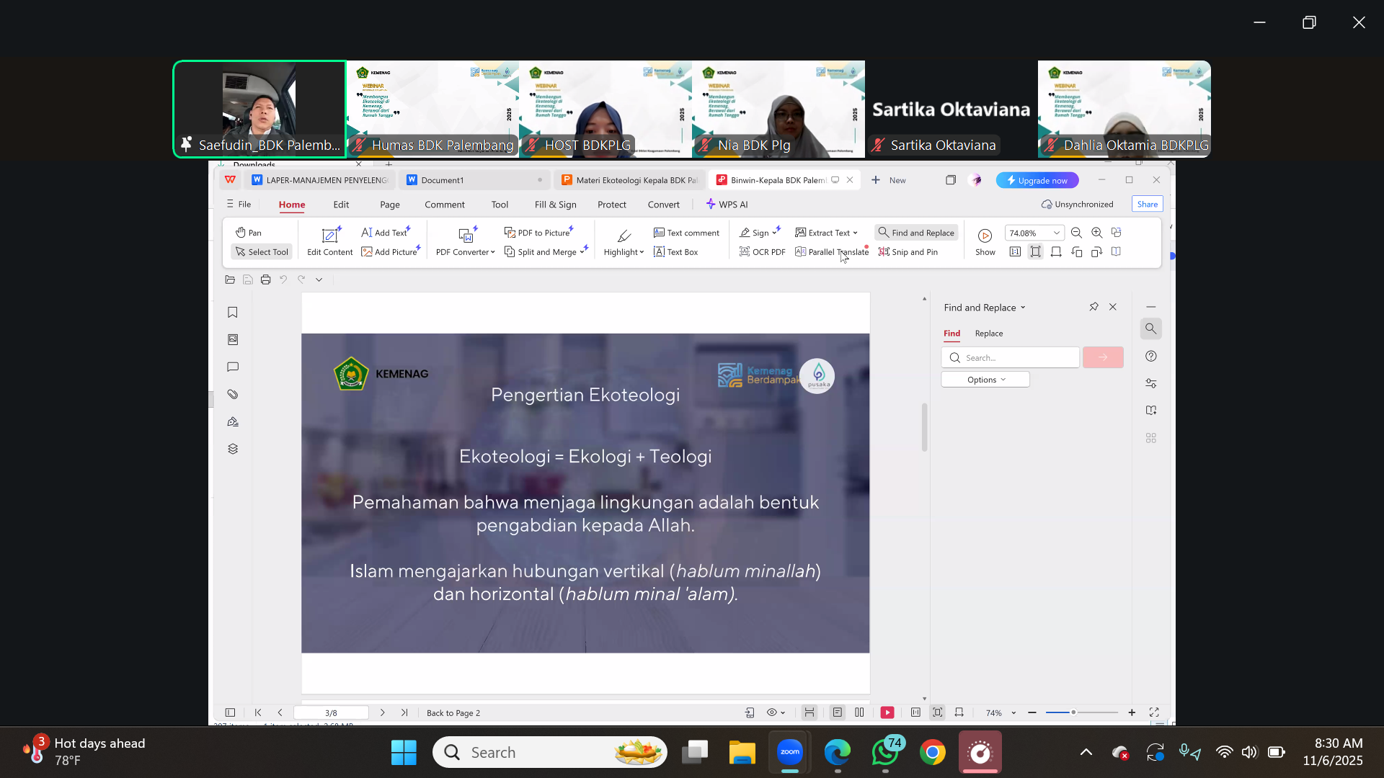Image resolution: width=1384 pixels, height=778 pixels.
Task: Add a Text comment
Action: click(x=686, y=232)
